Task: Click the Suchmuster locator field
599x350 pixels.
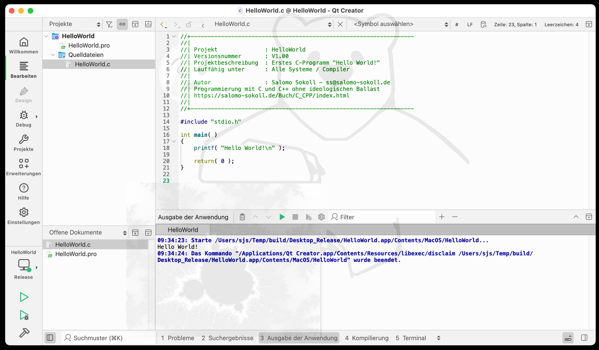Action: [x=109, y=338]
